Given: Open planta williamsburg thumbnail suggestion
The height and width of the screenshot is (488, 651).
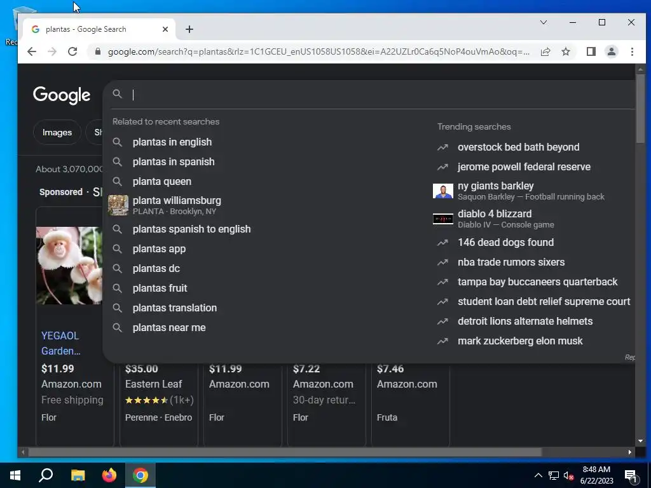Looking at the screenshot, I should pyautogui.click(x=118, y=205).
